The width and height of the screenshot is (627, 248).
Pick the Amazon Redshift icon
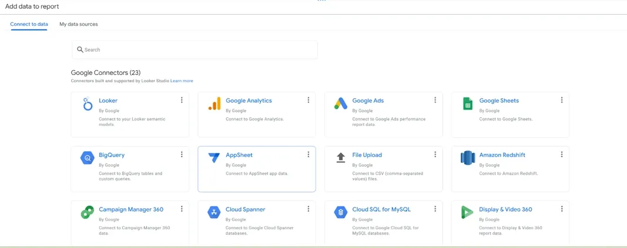click(x=468, y=158)
